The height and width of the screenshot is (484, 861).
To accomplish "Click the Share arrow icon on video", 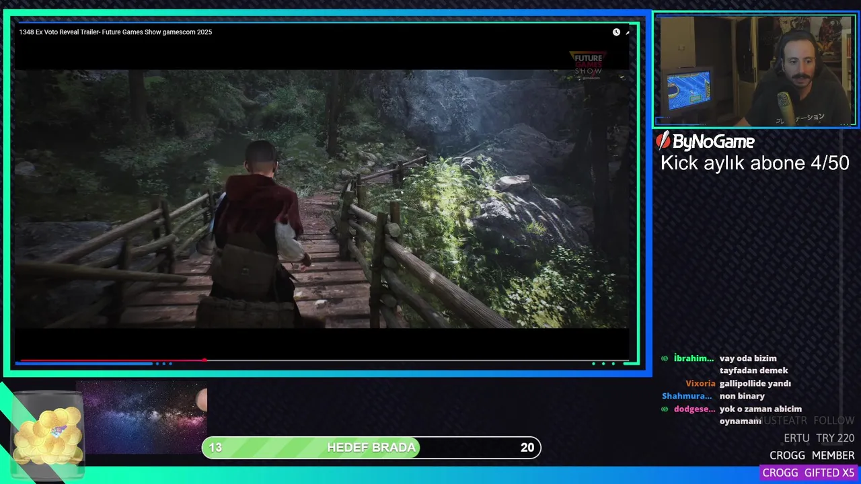I will pyautogui.click(x=628, y=32).
